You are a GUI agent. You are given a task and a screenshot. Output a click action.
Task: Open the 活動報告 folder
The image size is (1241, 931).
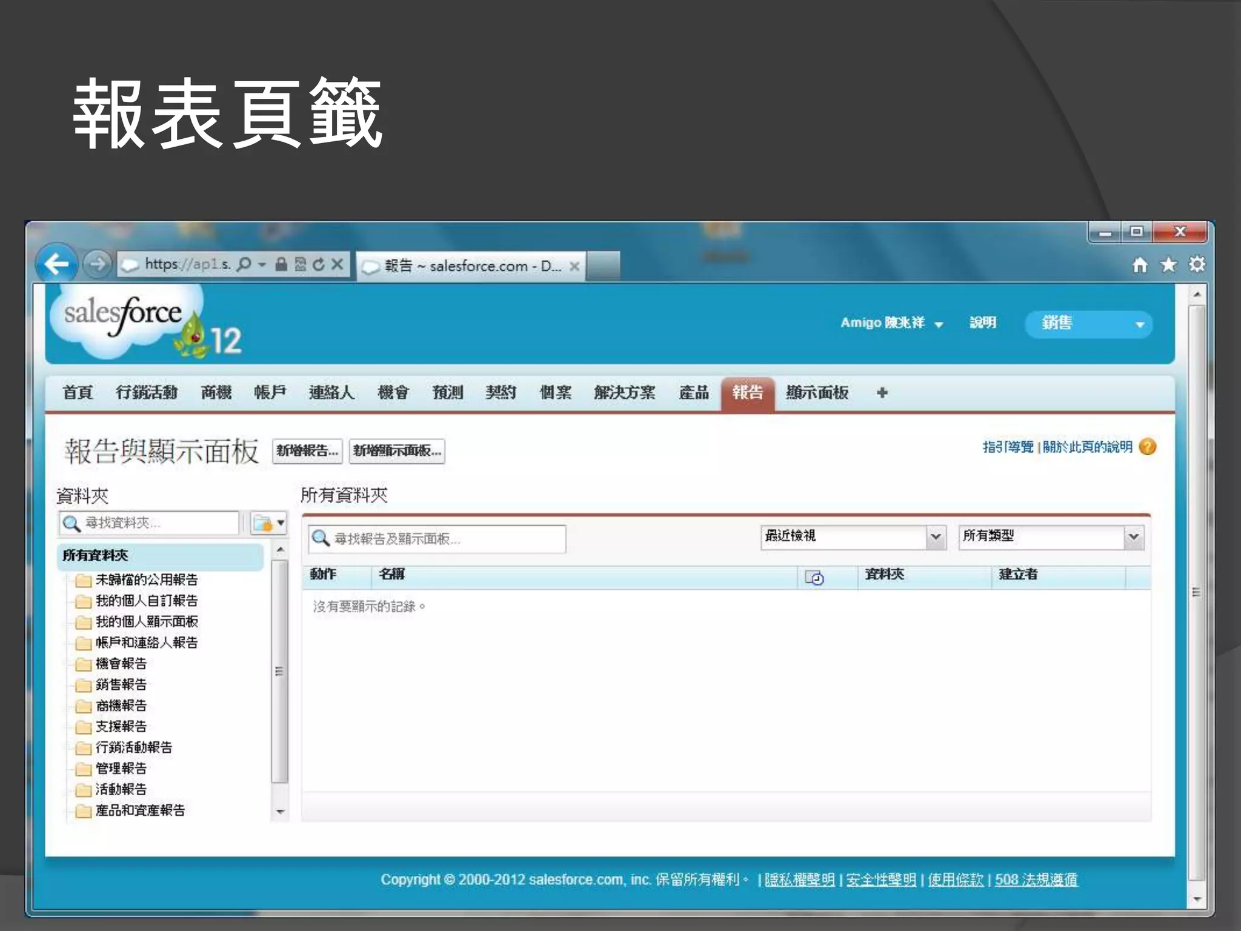pos(121,789)
